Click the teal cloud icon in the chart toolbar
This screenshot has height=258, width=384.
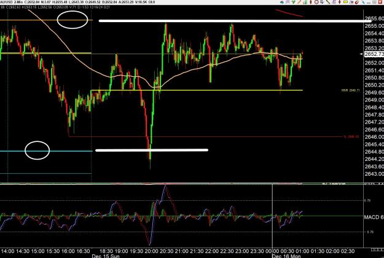[282, 2]
